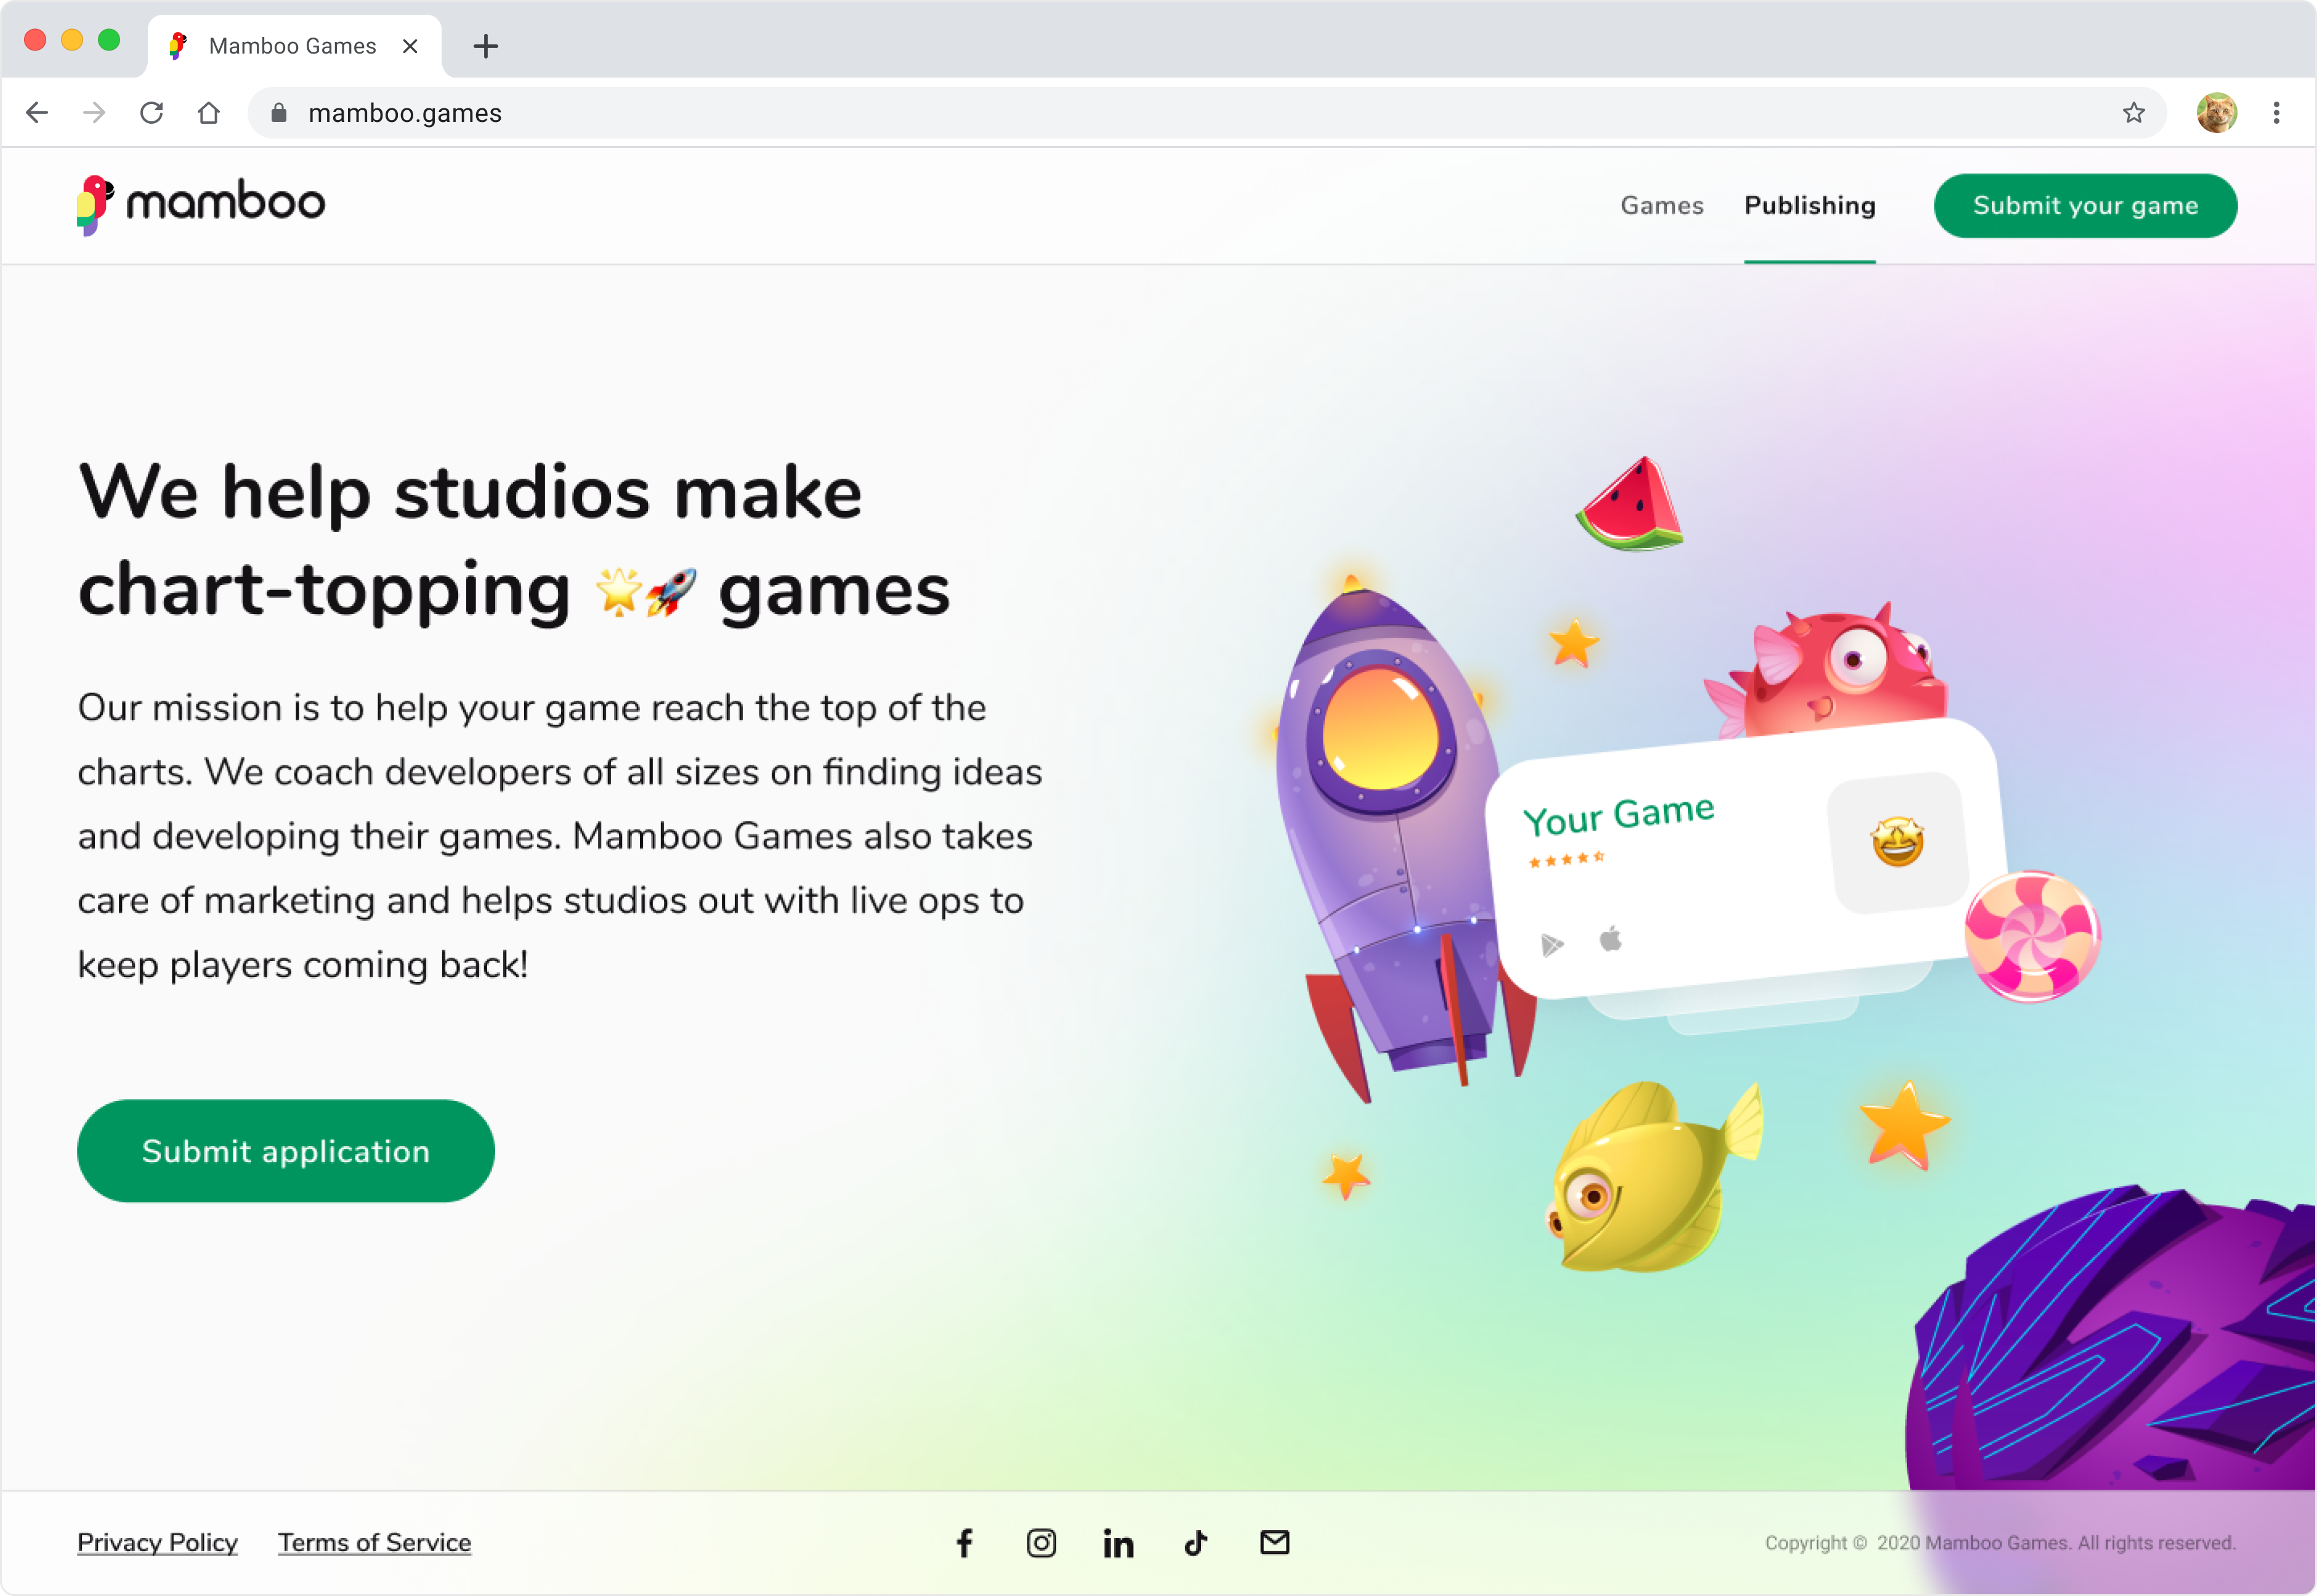
Task: Open the Terms of Service link
Action: point(374,1542)
